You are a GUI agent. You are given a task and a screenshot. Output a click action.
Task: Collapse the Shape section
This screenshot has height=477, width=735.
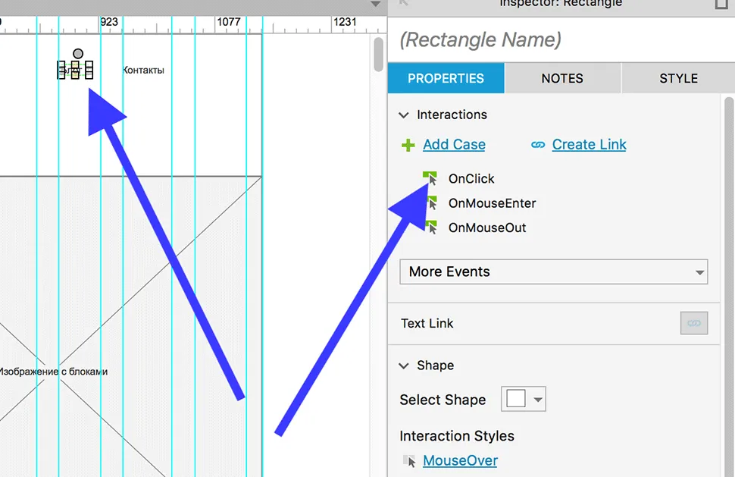coord(403,366)
